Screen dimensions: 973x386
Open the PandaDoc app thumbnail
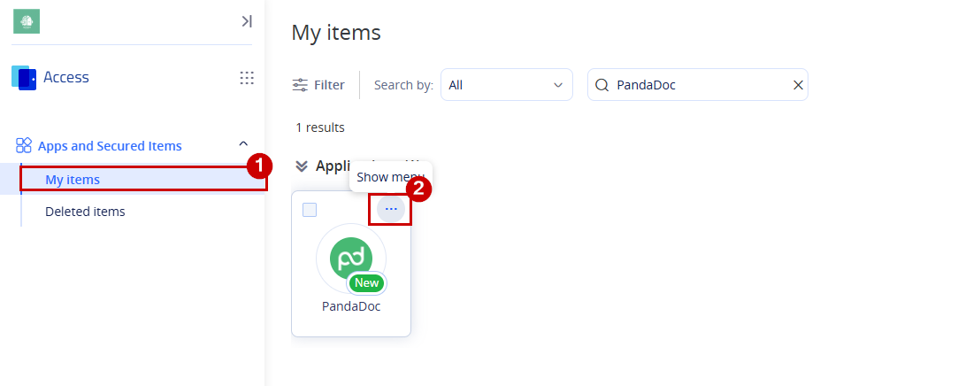click(351, 259)
